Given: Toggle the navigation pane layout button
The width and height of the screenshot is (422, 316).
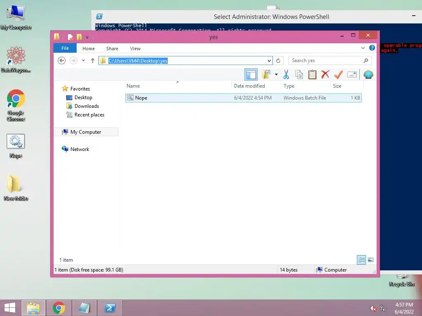Looking at the screenshot, I should pos(251,74).
